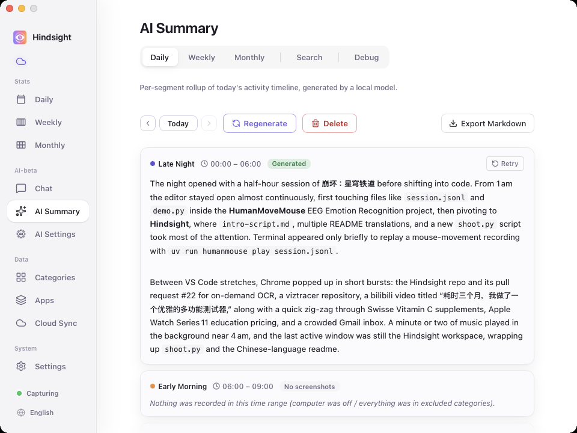The height and width of the screenshot is (433, 577).
Task: Click the No screenshots badge
Action: point(310,387)
